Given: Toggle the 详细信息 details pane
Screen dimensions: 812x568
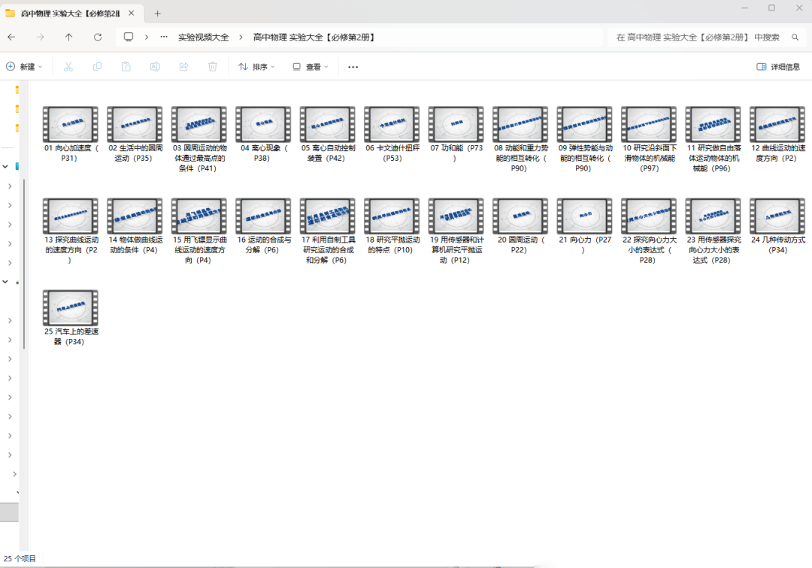Looking at the screenshot, I should [x=778, y=67].
